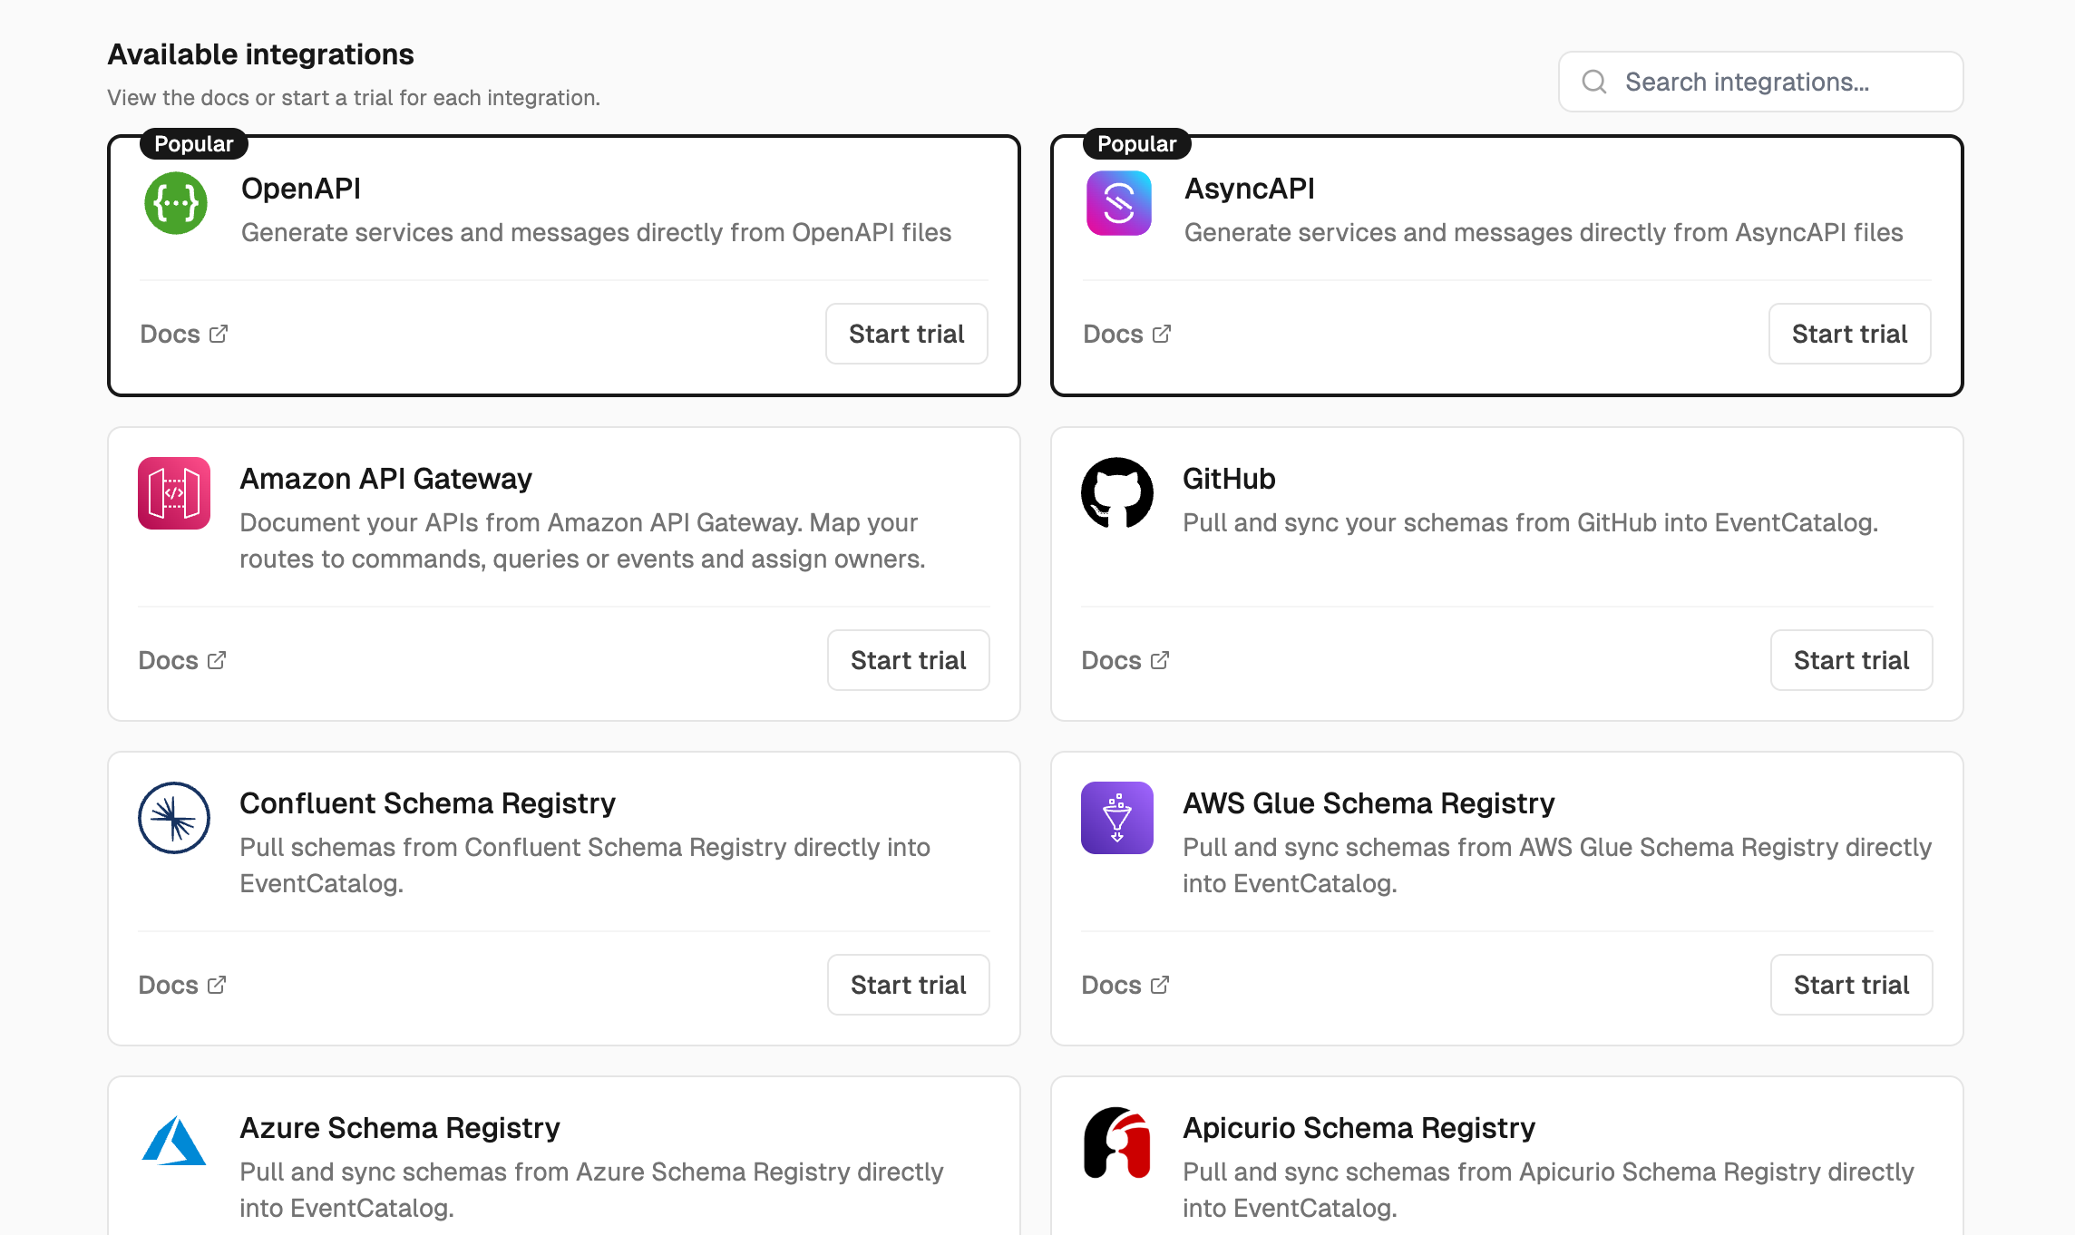Click the Amazon API Gateway title
The width and height of the screenshot is (2075, 1235).
(x=385, y=479)
